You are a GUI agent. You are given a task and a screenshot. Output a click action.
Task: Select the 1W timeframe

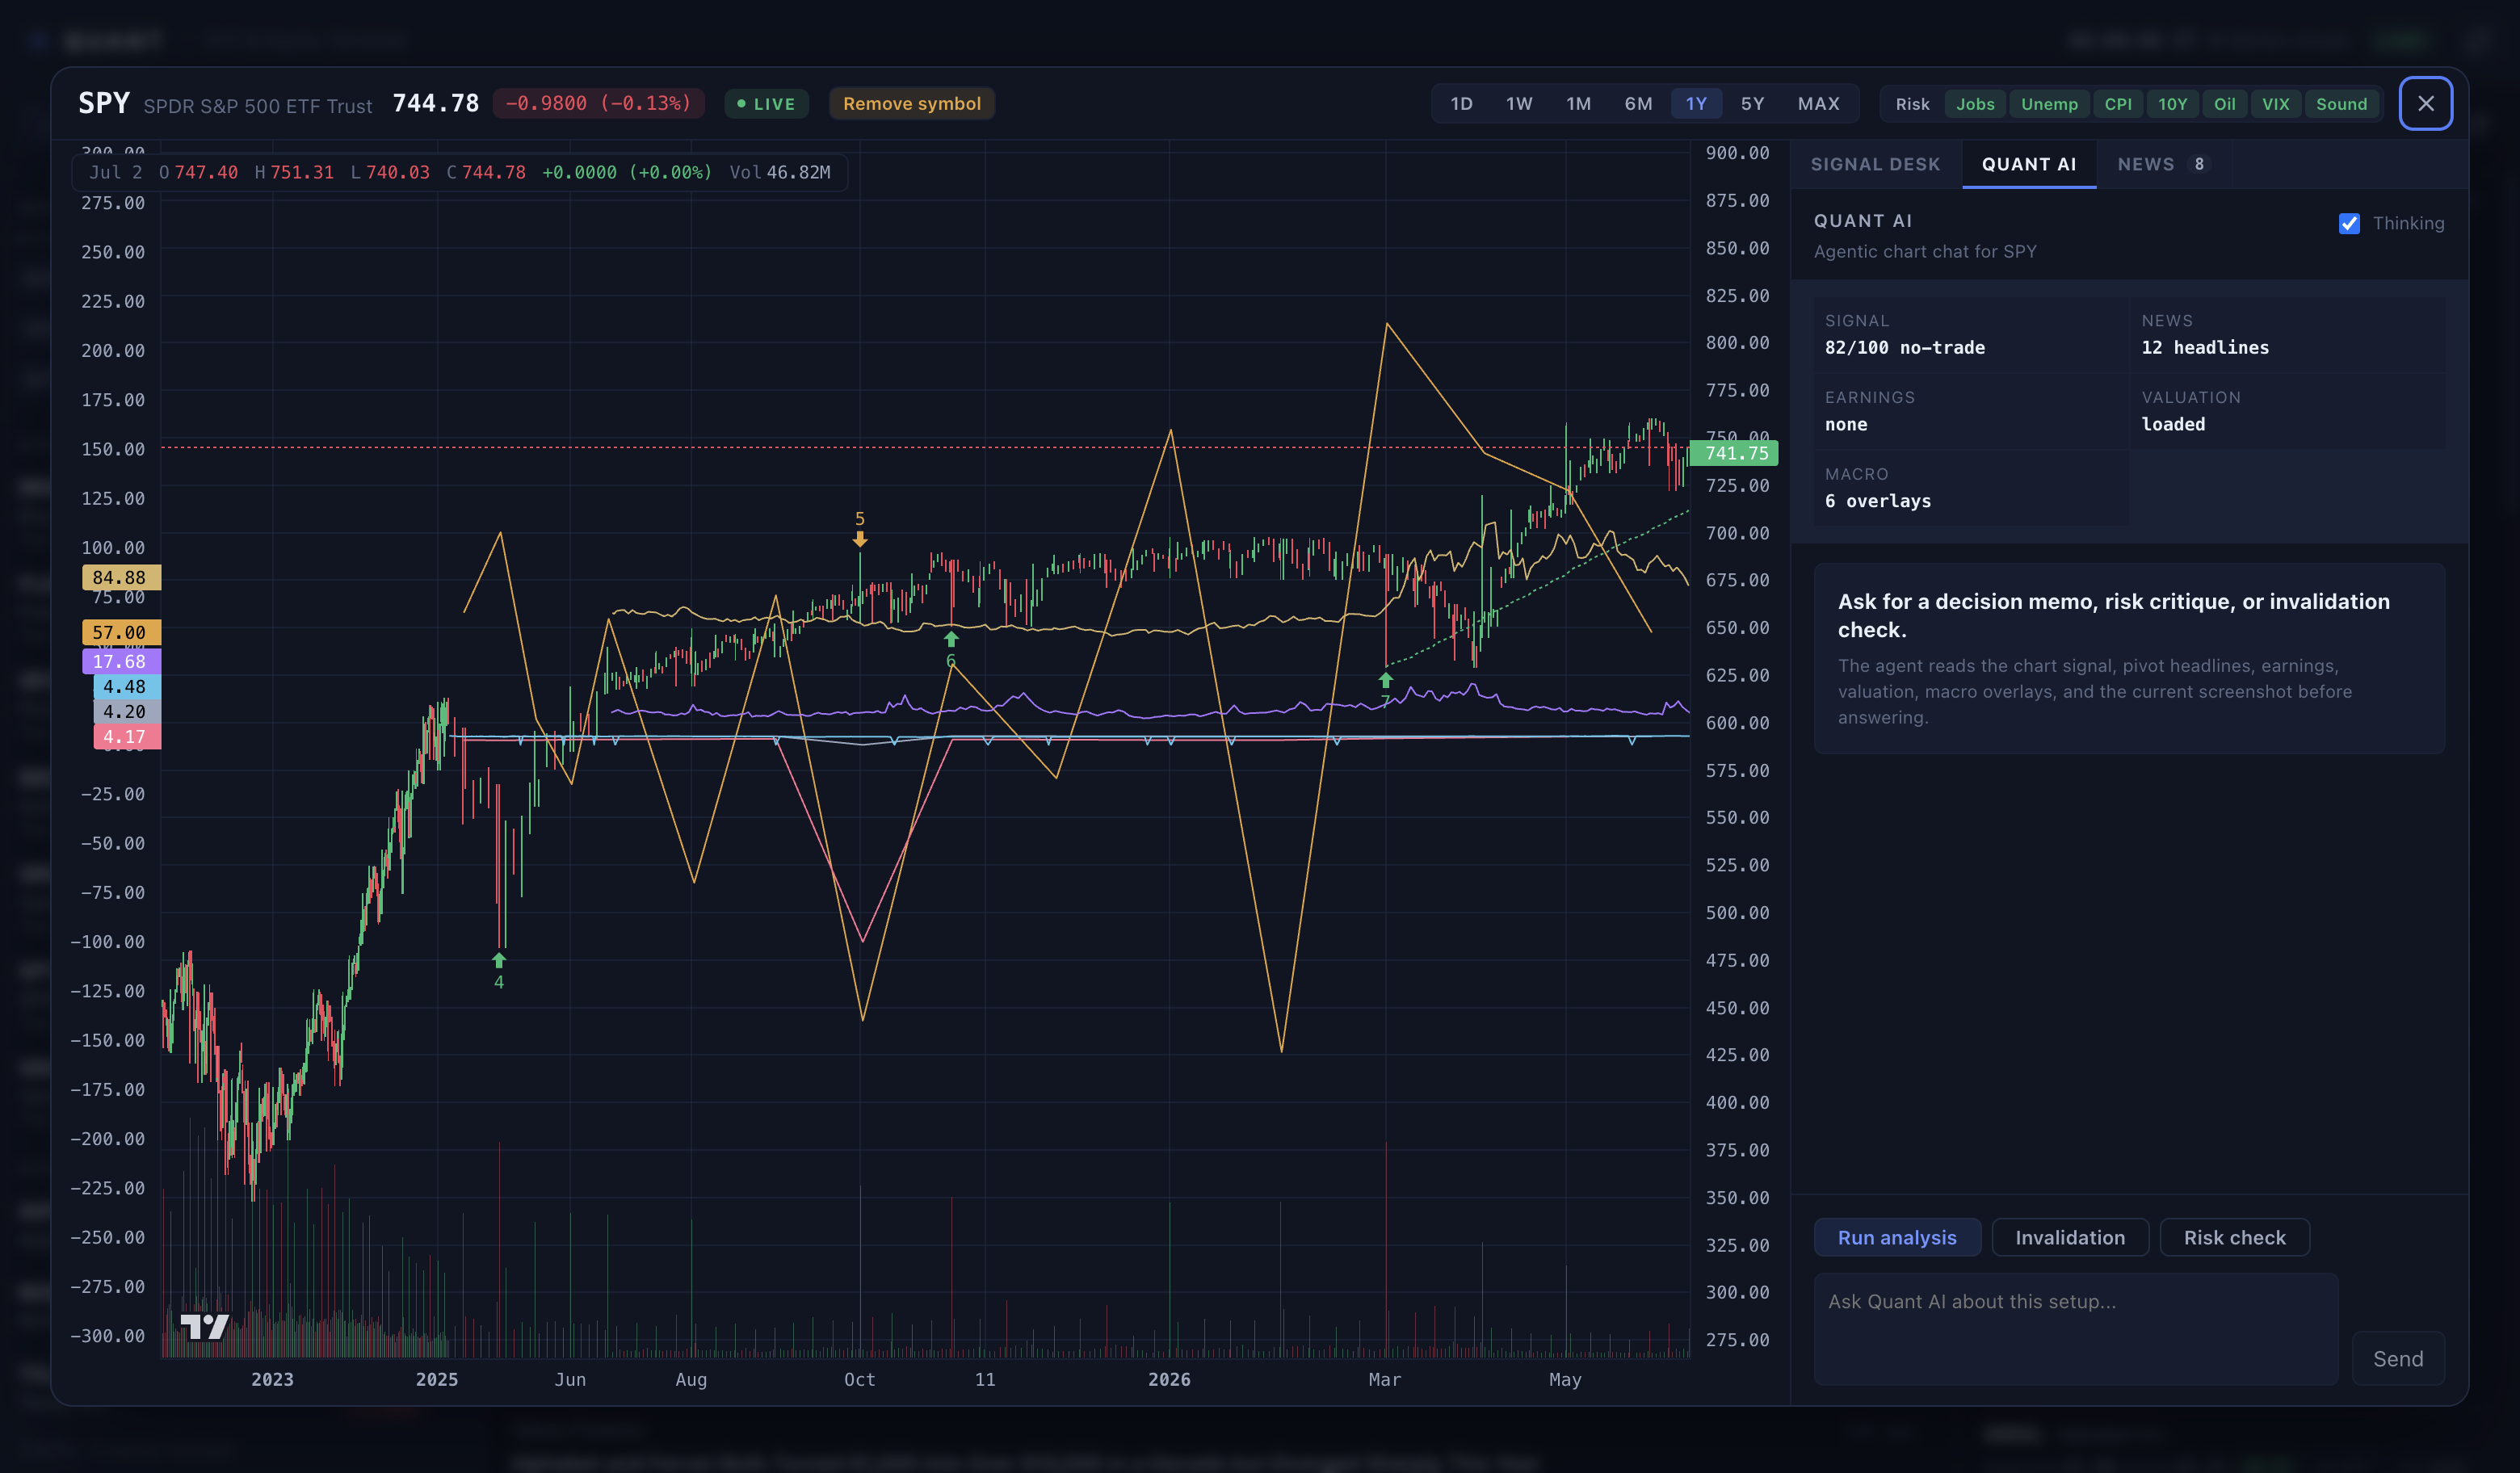tap(1519, 104)
